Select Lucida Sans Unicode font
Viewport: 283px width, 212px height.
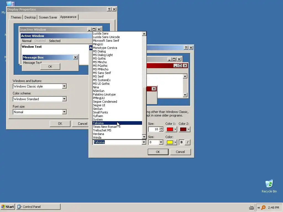(x=117, y=37)
